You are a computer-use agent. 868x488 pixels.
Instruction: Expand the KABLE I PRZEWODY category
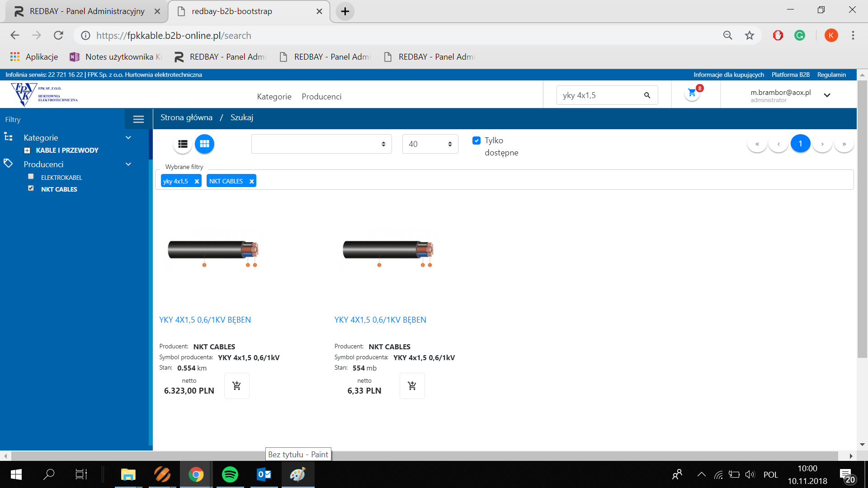click(x=27, y=150)
